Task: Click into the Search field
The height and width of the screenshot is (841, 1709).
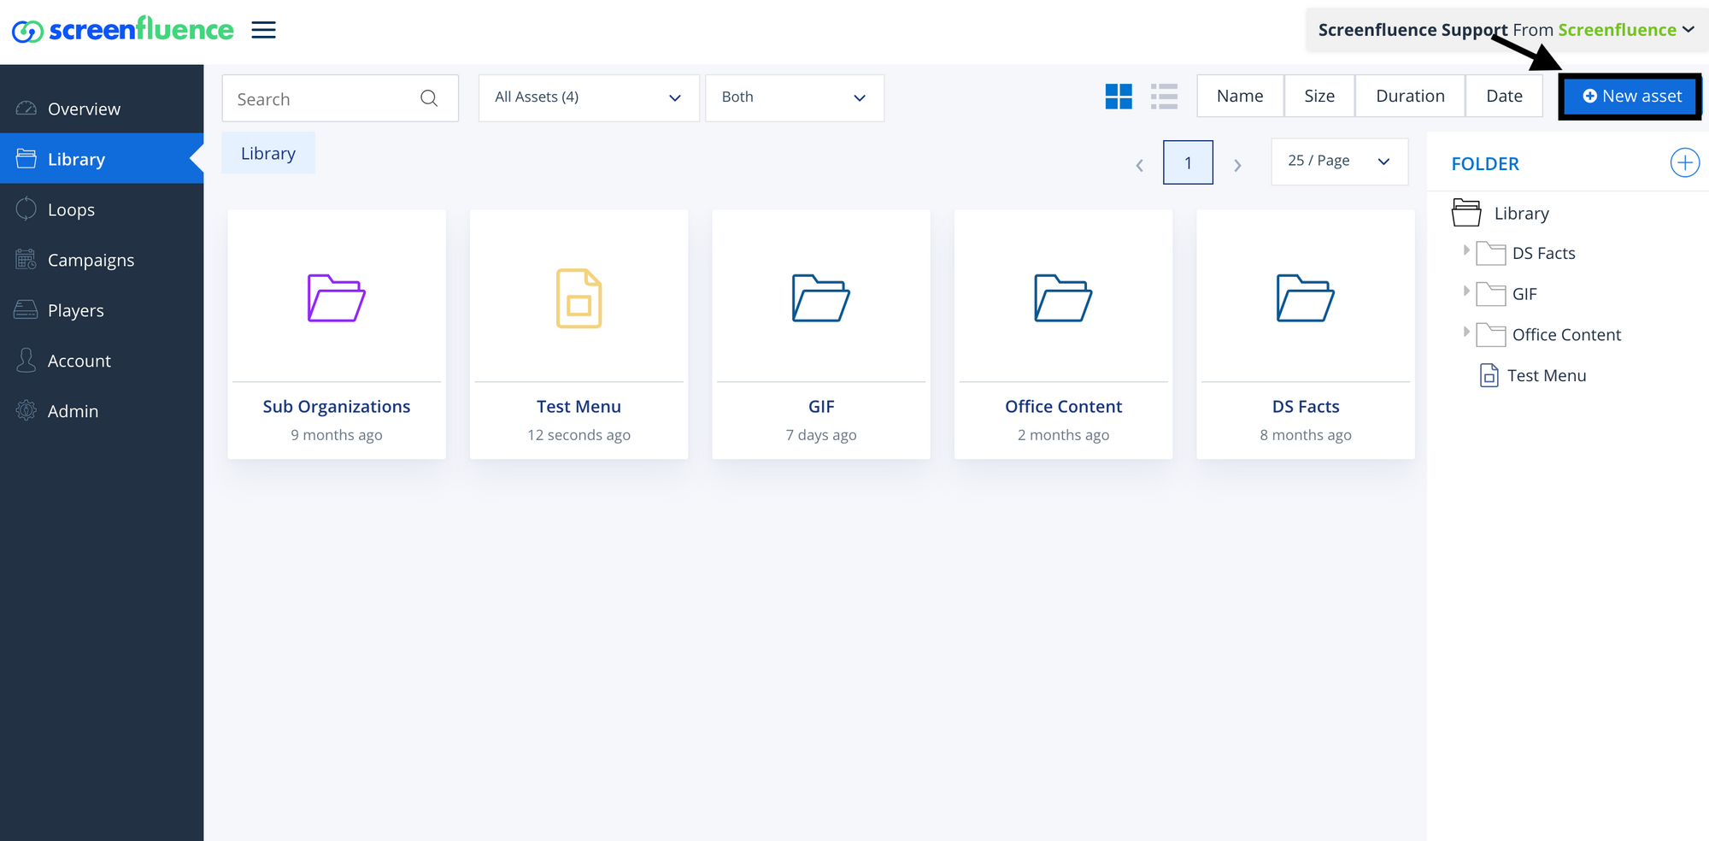Action: coord(340,98)
